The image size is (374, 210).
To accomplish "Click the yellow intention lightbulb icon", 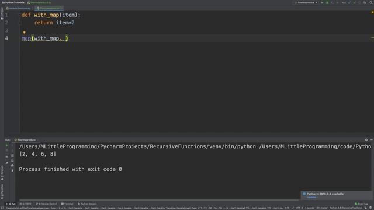I will coord(24,33).
